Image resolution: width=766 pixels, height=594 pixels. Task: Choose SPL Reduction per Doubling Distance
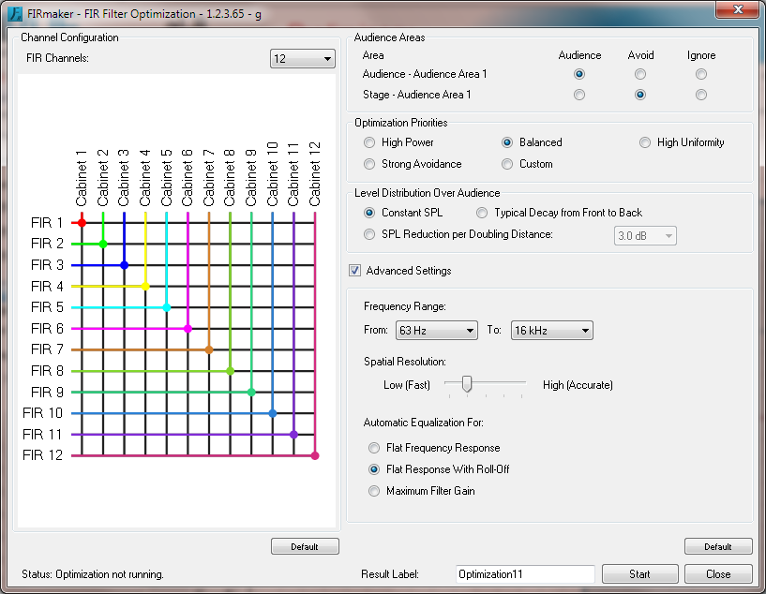[x=369, y=234]
